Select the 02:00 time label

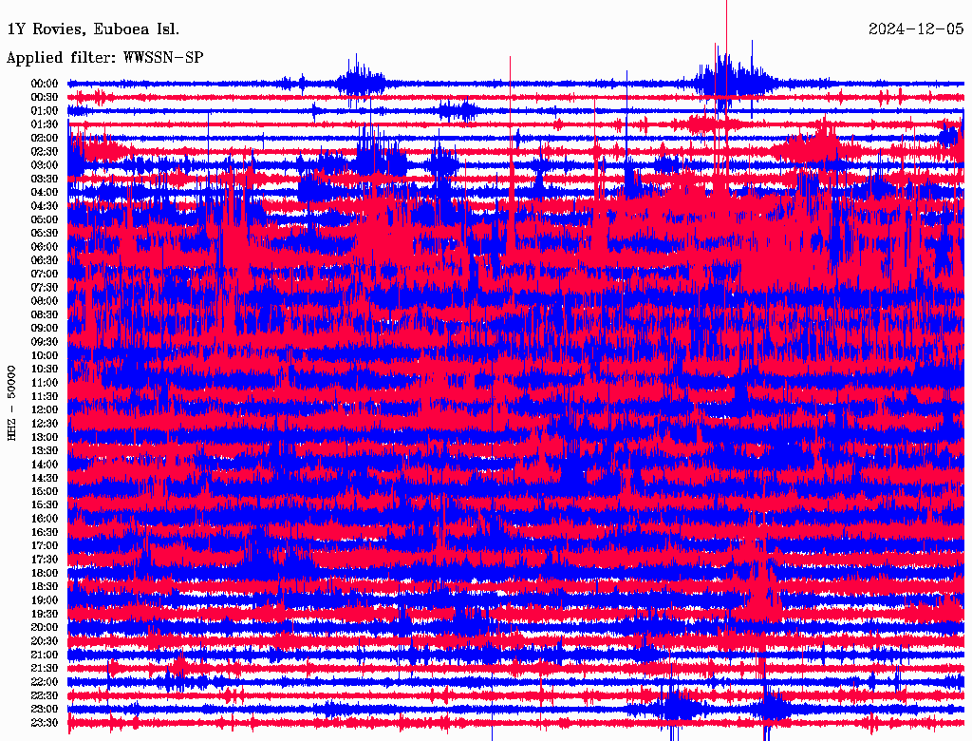[x=45, y=138]
